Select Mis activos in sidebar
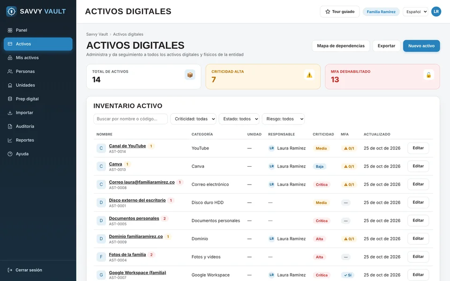 pyautogui.click(x=38, y=58)
